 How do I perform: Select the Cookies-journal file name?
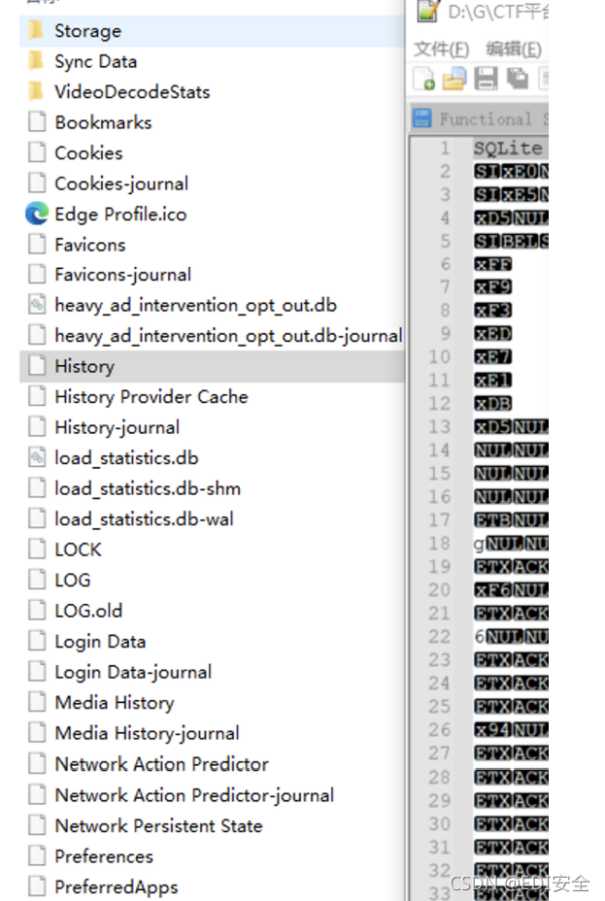[x=121, y=184]
